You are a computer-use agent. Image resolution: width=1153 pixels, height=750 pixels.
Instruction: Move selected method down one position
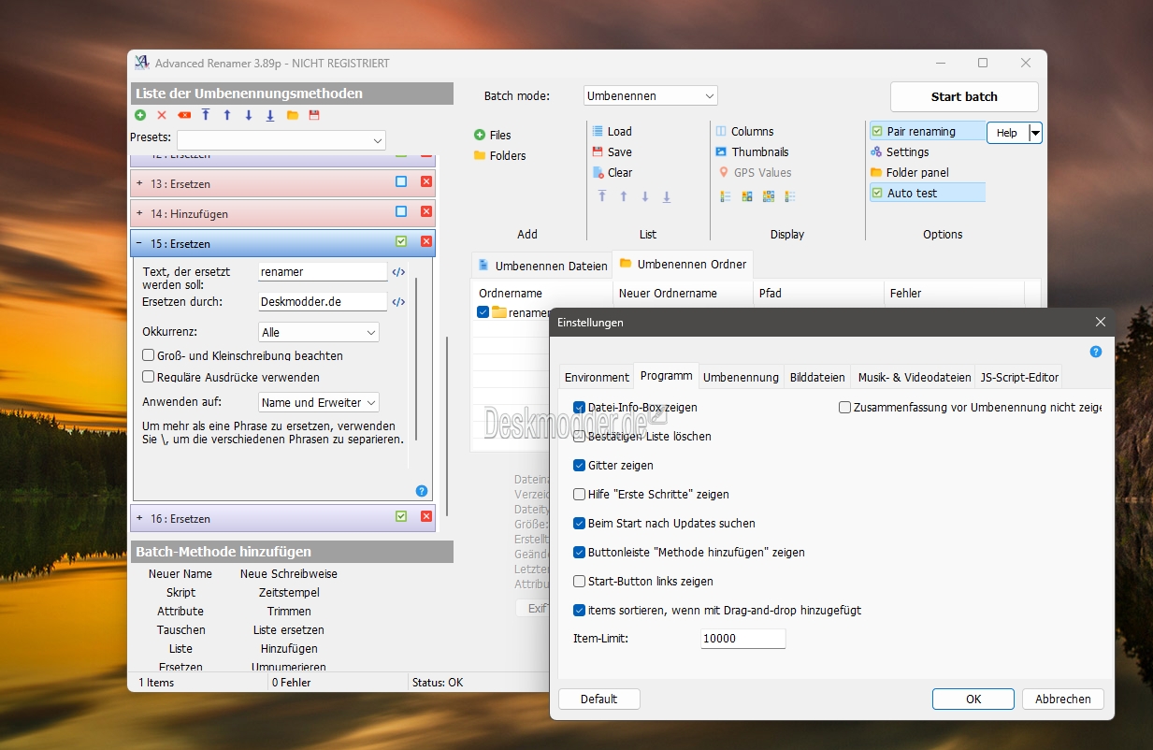pyautogui.click(x=249, y=115)
